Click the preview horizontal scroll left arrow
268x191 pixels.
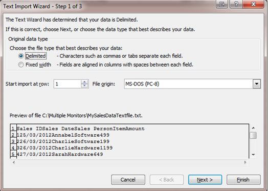14,162
